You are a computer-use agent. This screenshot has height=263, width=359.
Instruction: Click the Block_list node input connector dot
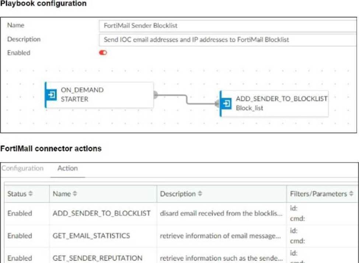[217, 104]
